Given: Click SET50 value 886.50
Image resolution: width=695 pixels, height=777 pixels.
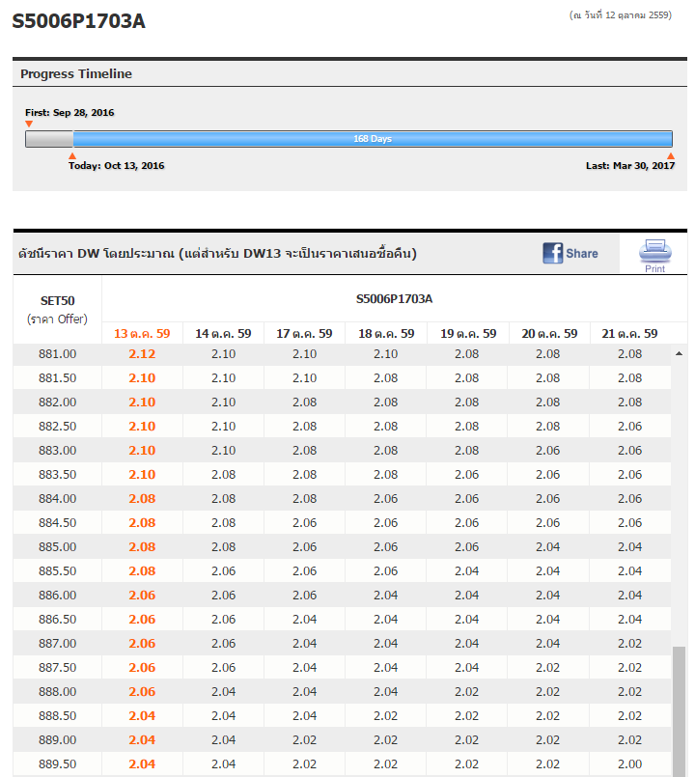Looking at the screenshot, I should point(58,619).
